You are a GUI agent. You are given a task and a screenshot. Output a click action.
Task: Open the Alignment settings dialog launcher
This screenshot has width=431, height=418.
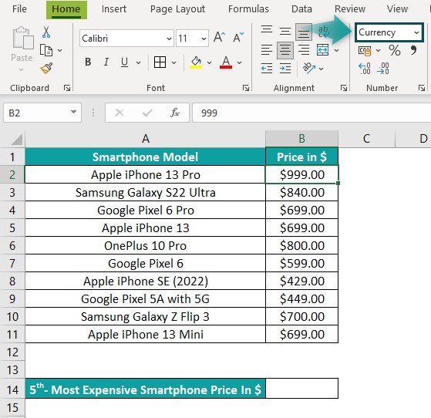(344, 88)
